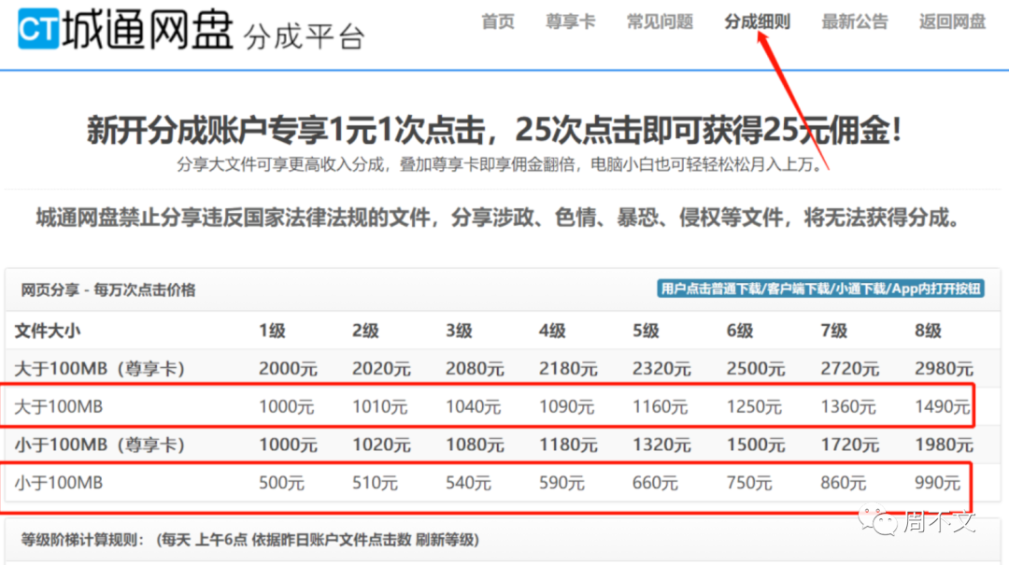Viewport: 1009px width, 565px height.
Task: Click the 4级 column header
Action: click(552, 332)
